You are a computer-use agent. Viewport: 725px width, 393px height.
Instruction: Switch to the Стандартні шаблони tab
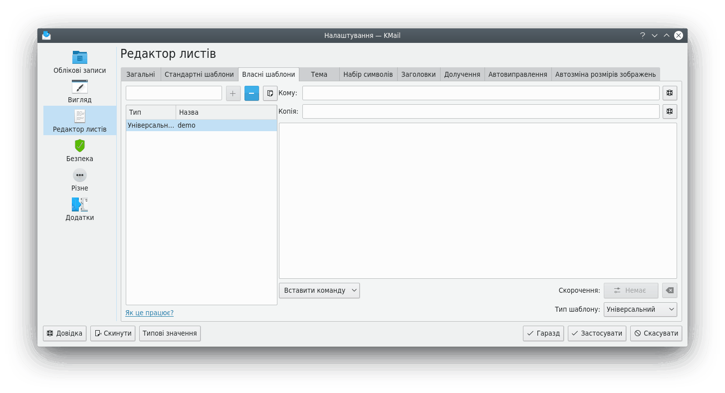coord(199,74)
